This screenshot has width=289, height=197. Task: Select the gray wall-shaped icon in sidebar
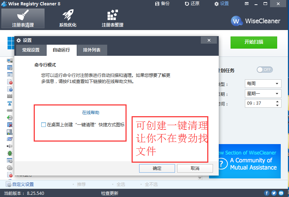click(x=10, y=96)
